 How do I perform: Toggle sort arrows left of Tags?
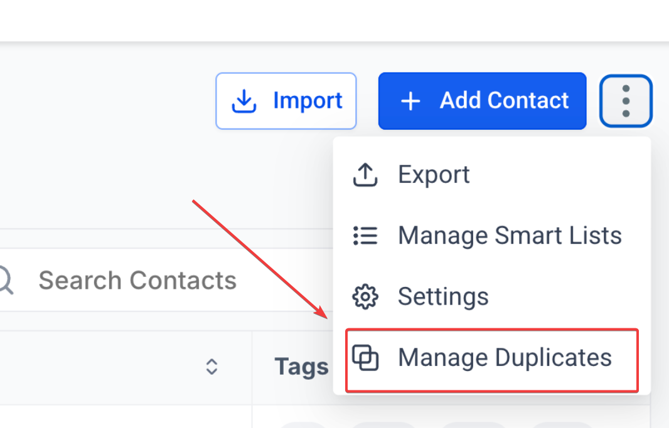(x=212, y=367)
